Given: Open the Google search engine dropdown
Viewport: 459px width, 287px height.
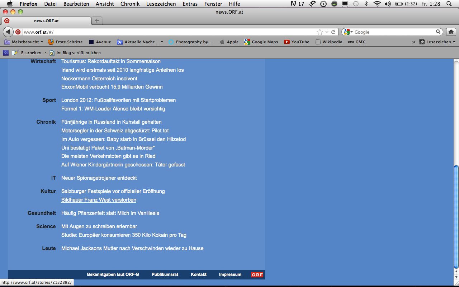Looking at the screenshot, I should [348, 32].
